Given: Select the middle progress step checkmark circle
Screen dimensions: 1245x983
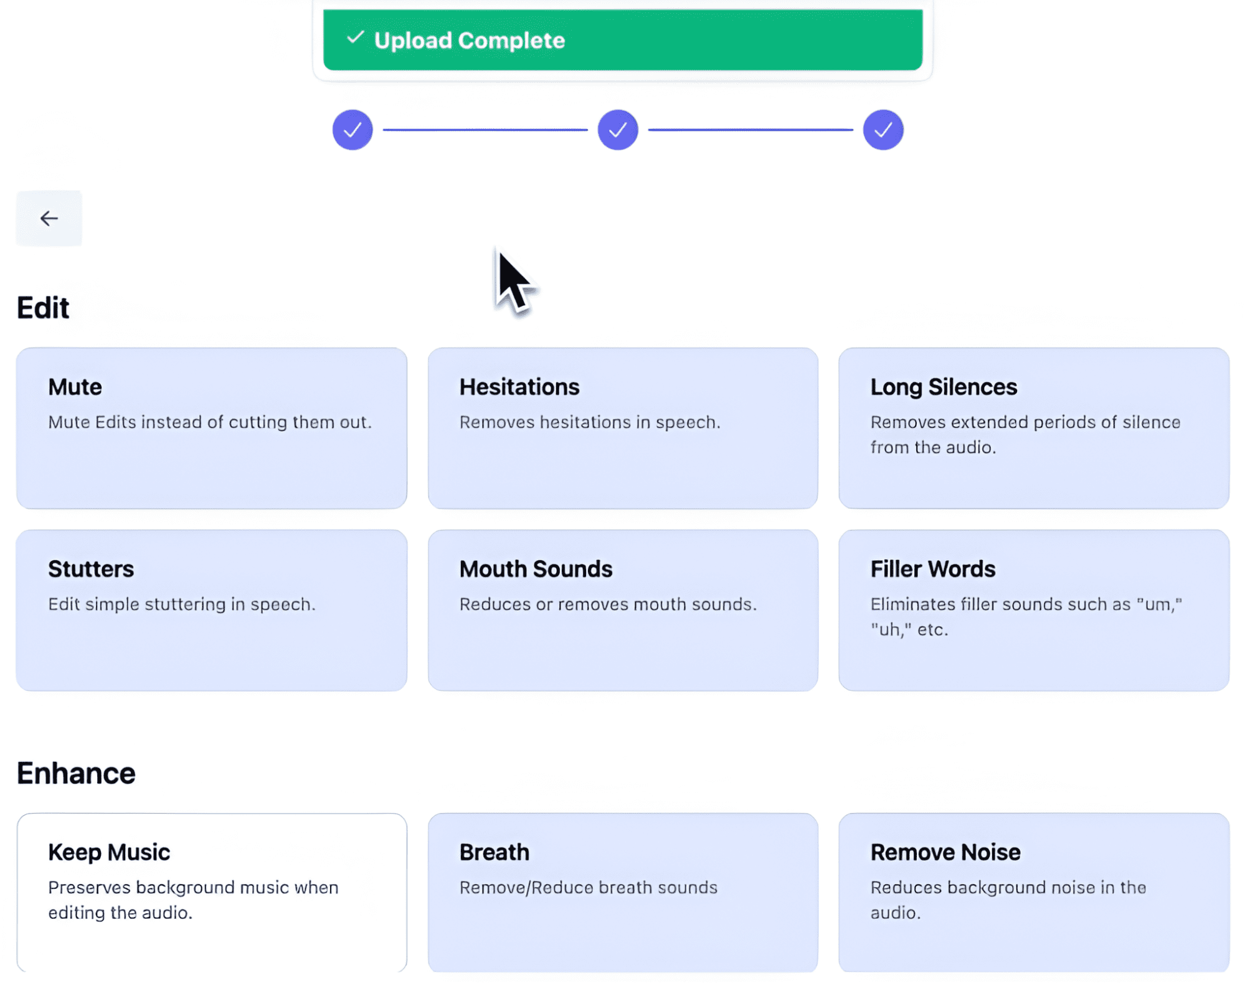Looking at the screenshot, I should point(617,130).
